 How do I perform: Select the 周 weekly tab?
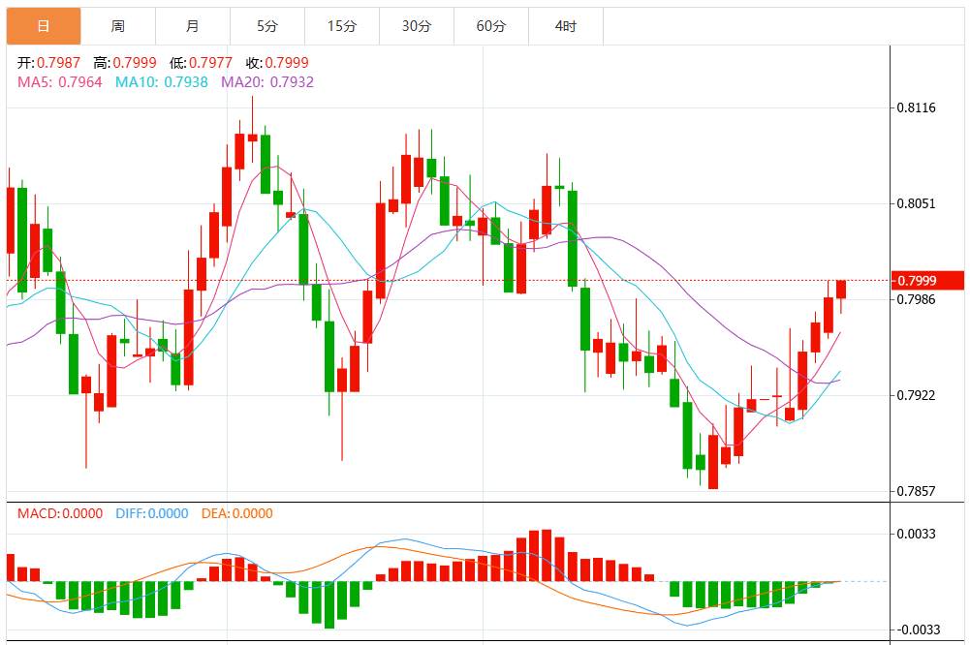[x=117, y=26]
